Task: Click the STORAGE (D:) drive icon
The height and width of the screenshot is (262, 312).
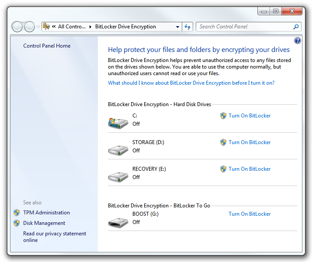Action: tap(118, 150)
